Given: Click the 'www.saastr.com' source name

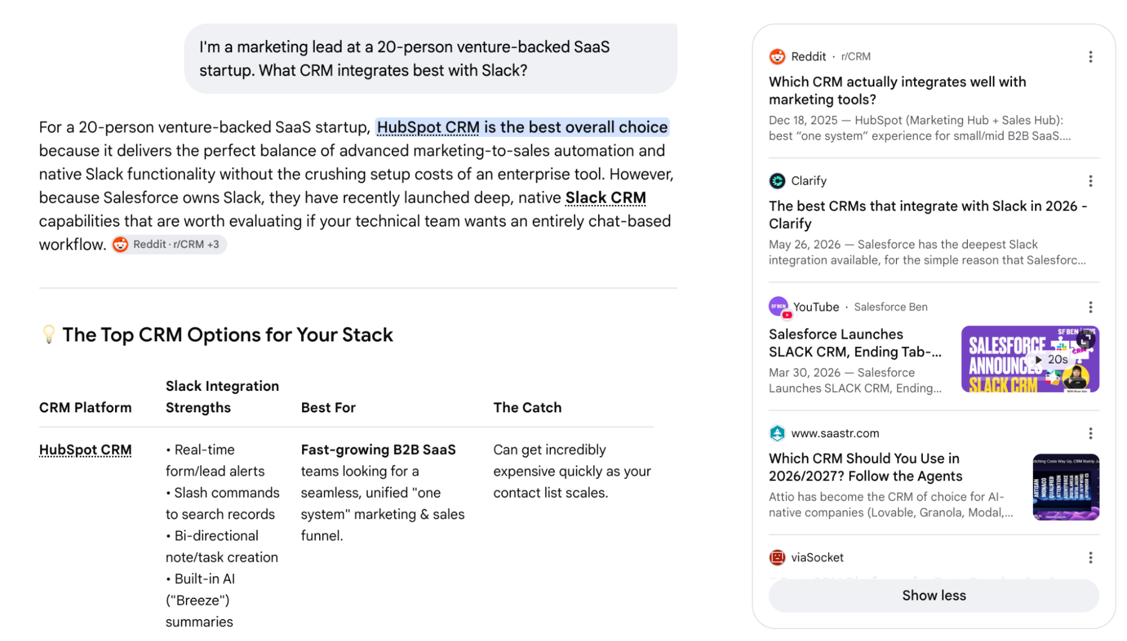Looking at the screenshot, I should click(x=835, y=433).
